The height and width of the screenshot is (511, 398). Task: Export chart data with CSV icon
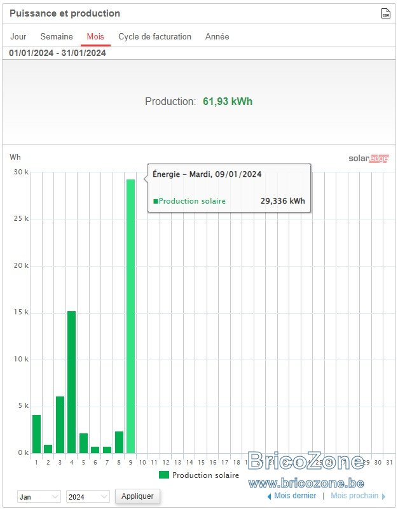[x=385, y=13]
